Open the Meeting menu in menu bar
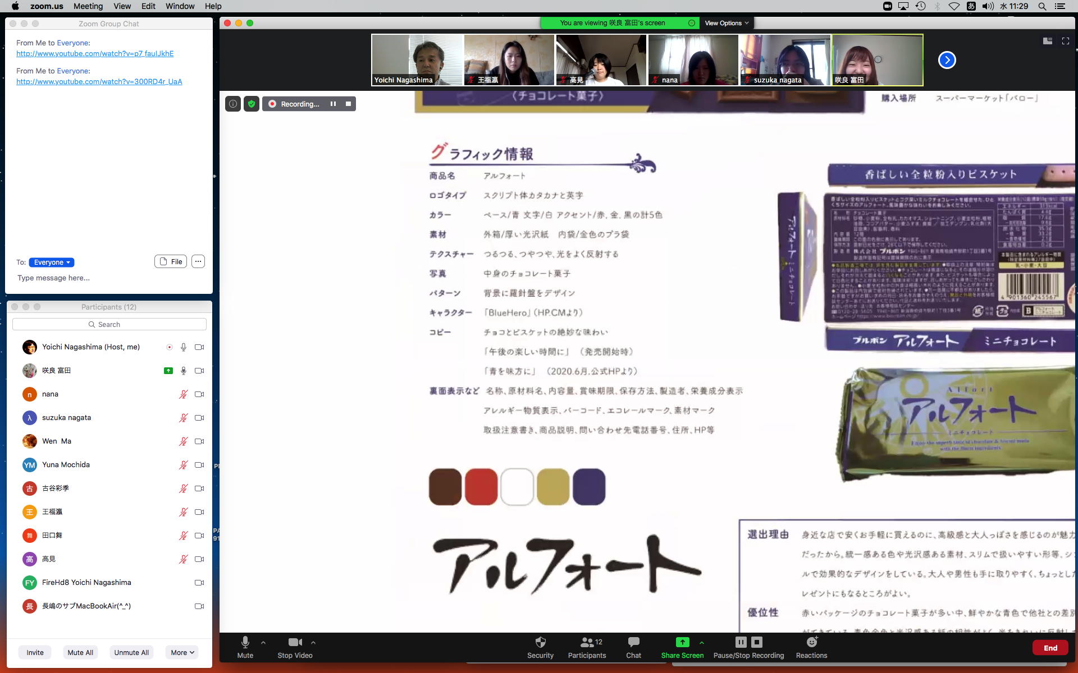This screenshot has height=673, width=1078. point(88,6)
